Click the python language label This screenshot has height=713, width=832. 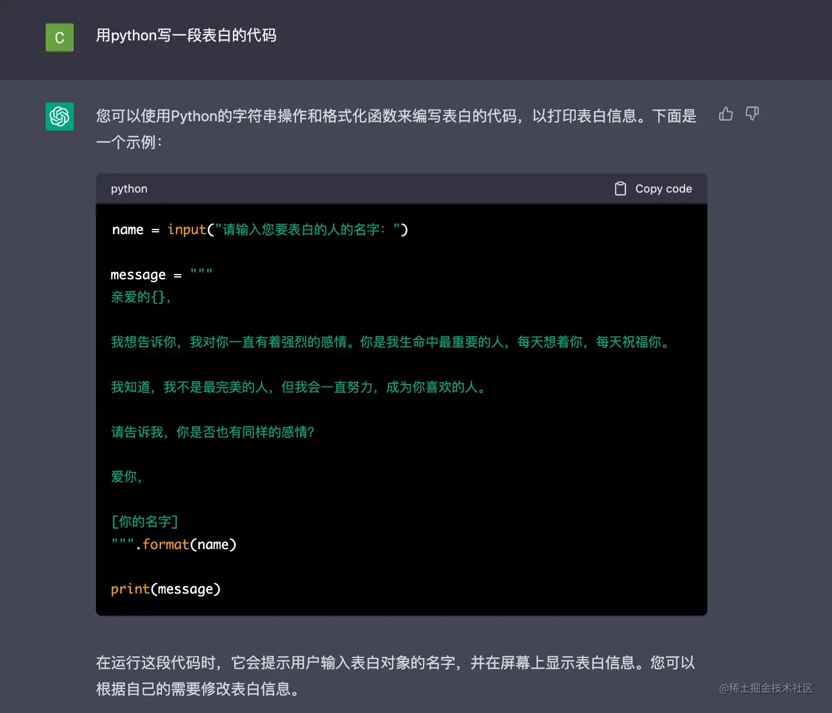(129, 188)
